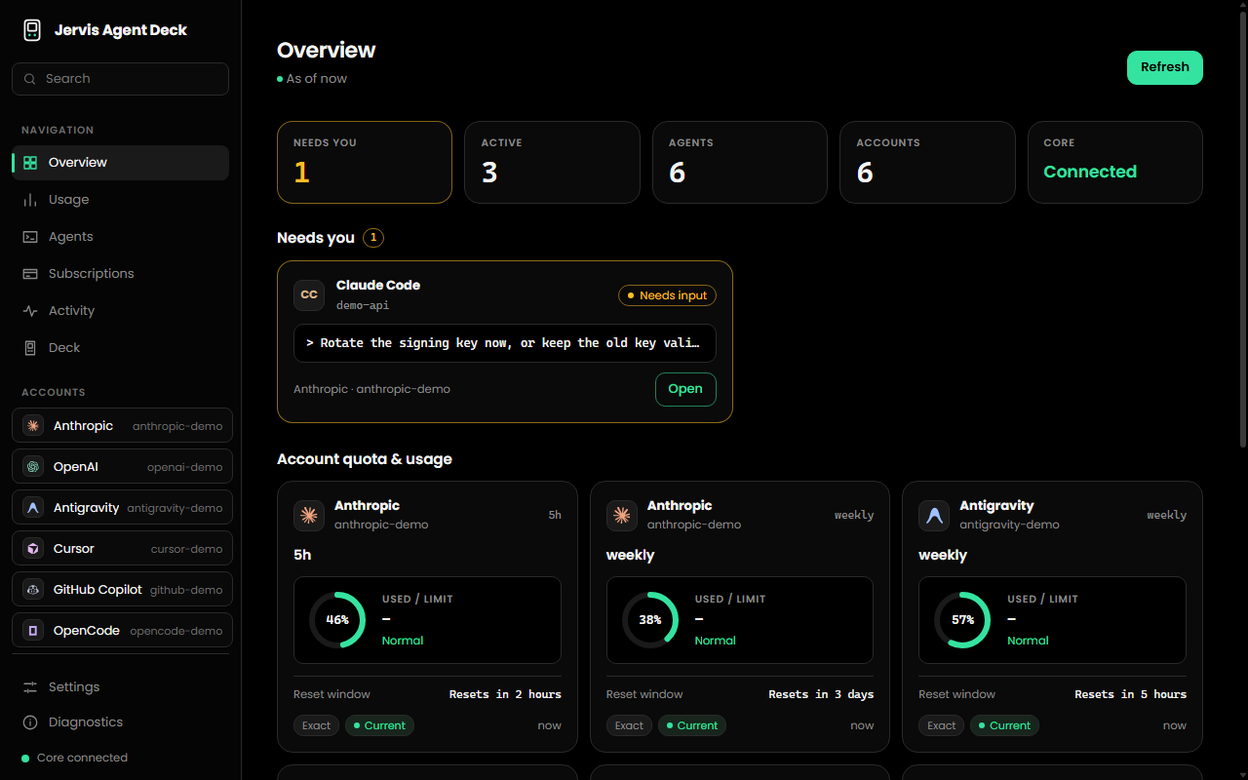Viewport: 1248px width, 780px height.
Task: Click the Antigravity logo in Accounts sidebar
Action: click(x=33, y=508)
